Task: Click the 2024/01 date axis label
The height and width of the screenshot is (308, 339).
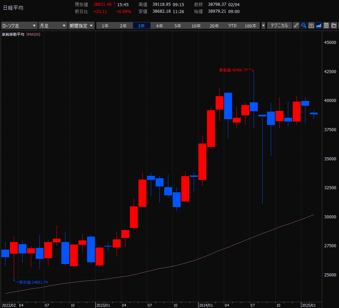Action: [x=206, y=305]
